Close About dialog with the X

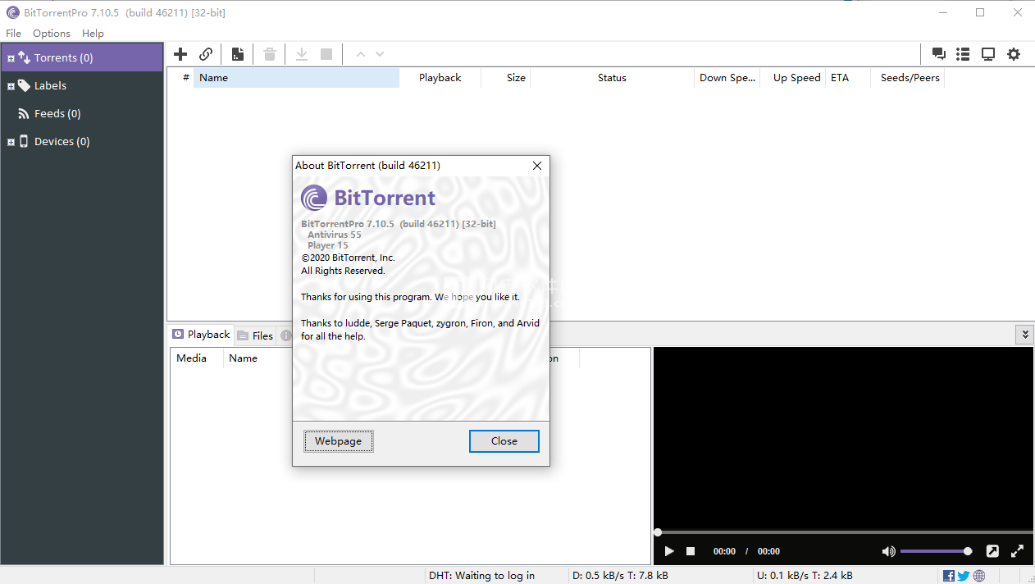pos(537,165)
